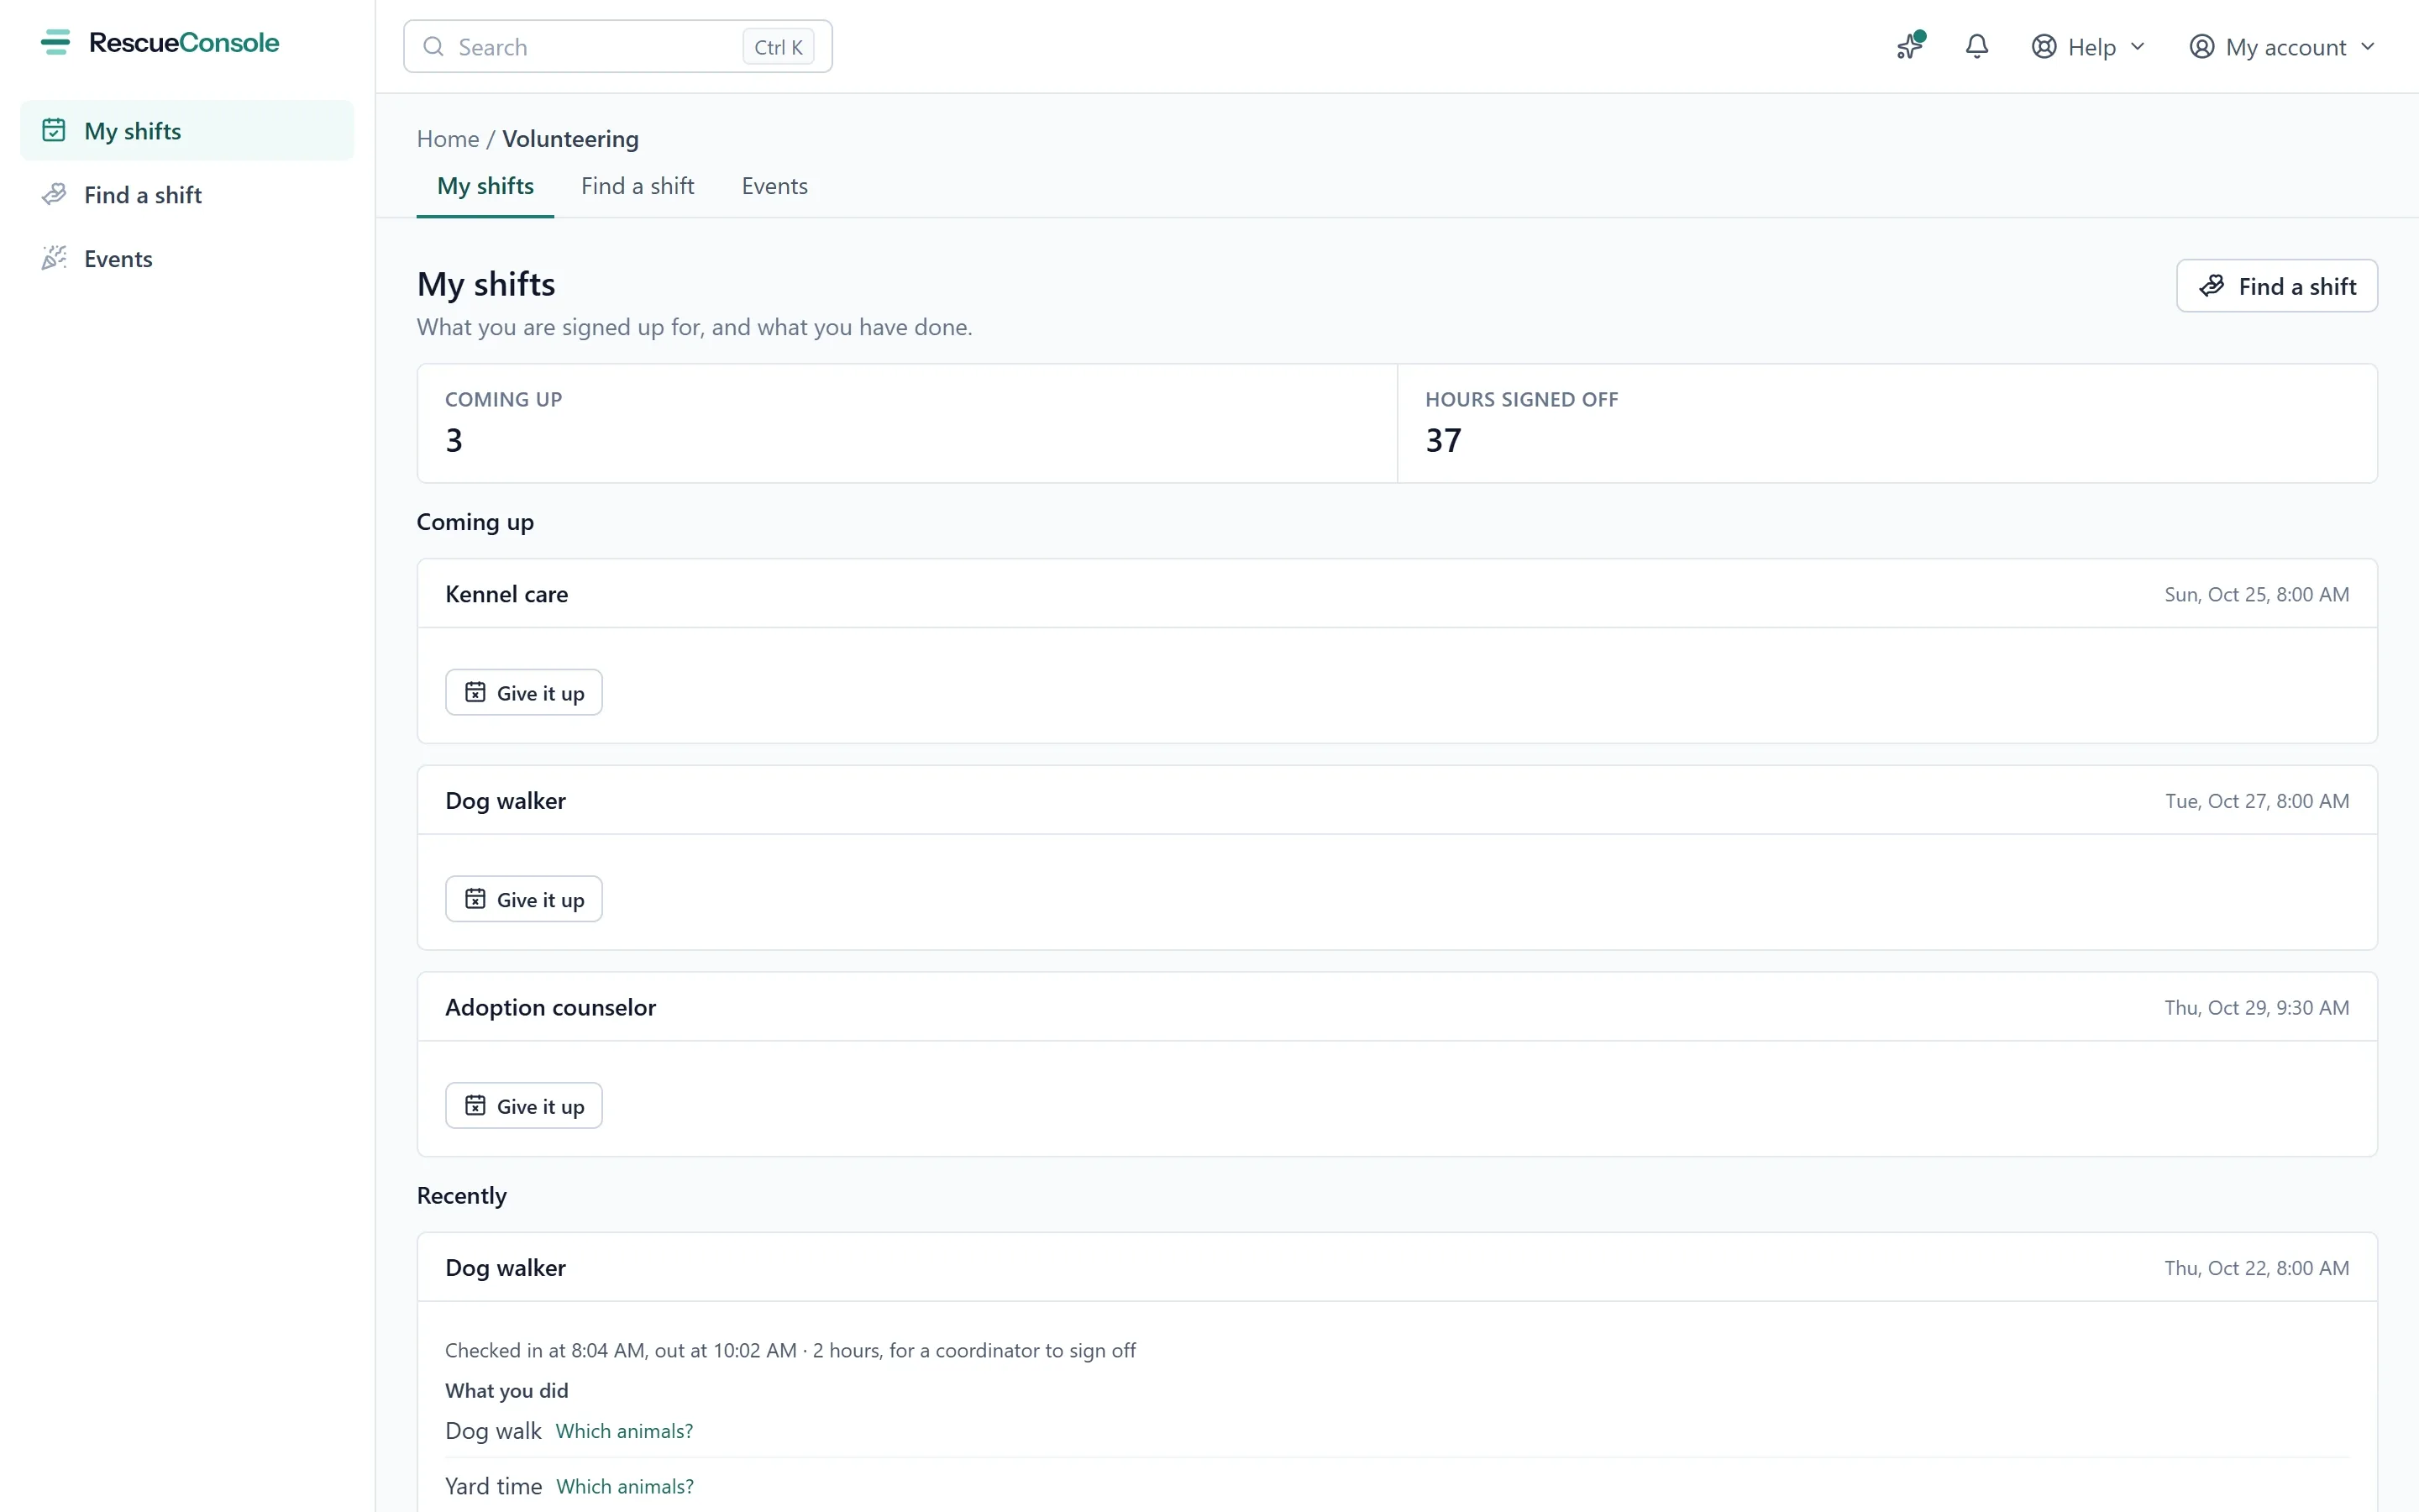This screenshot has width=2419, height=1512.
Task: Click the handshake icon beside Find a shift in sidebar
Action: [x=54, y=195]
